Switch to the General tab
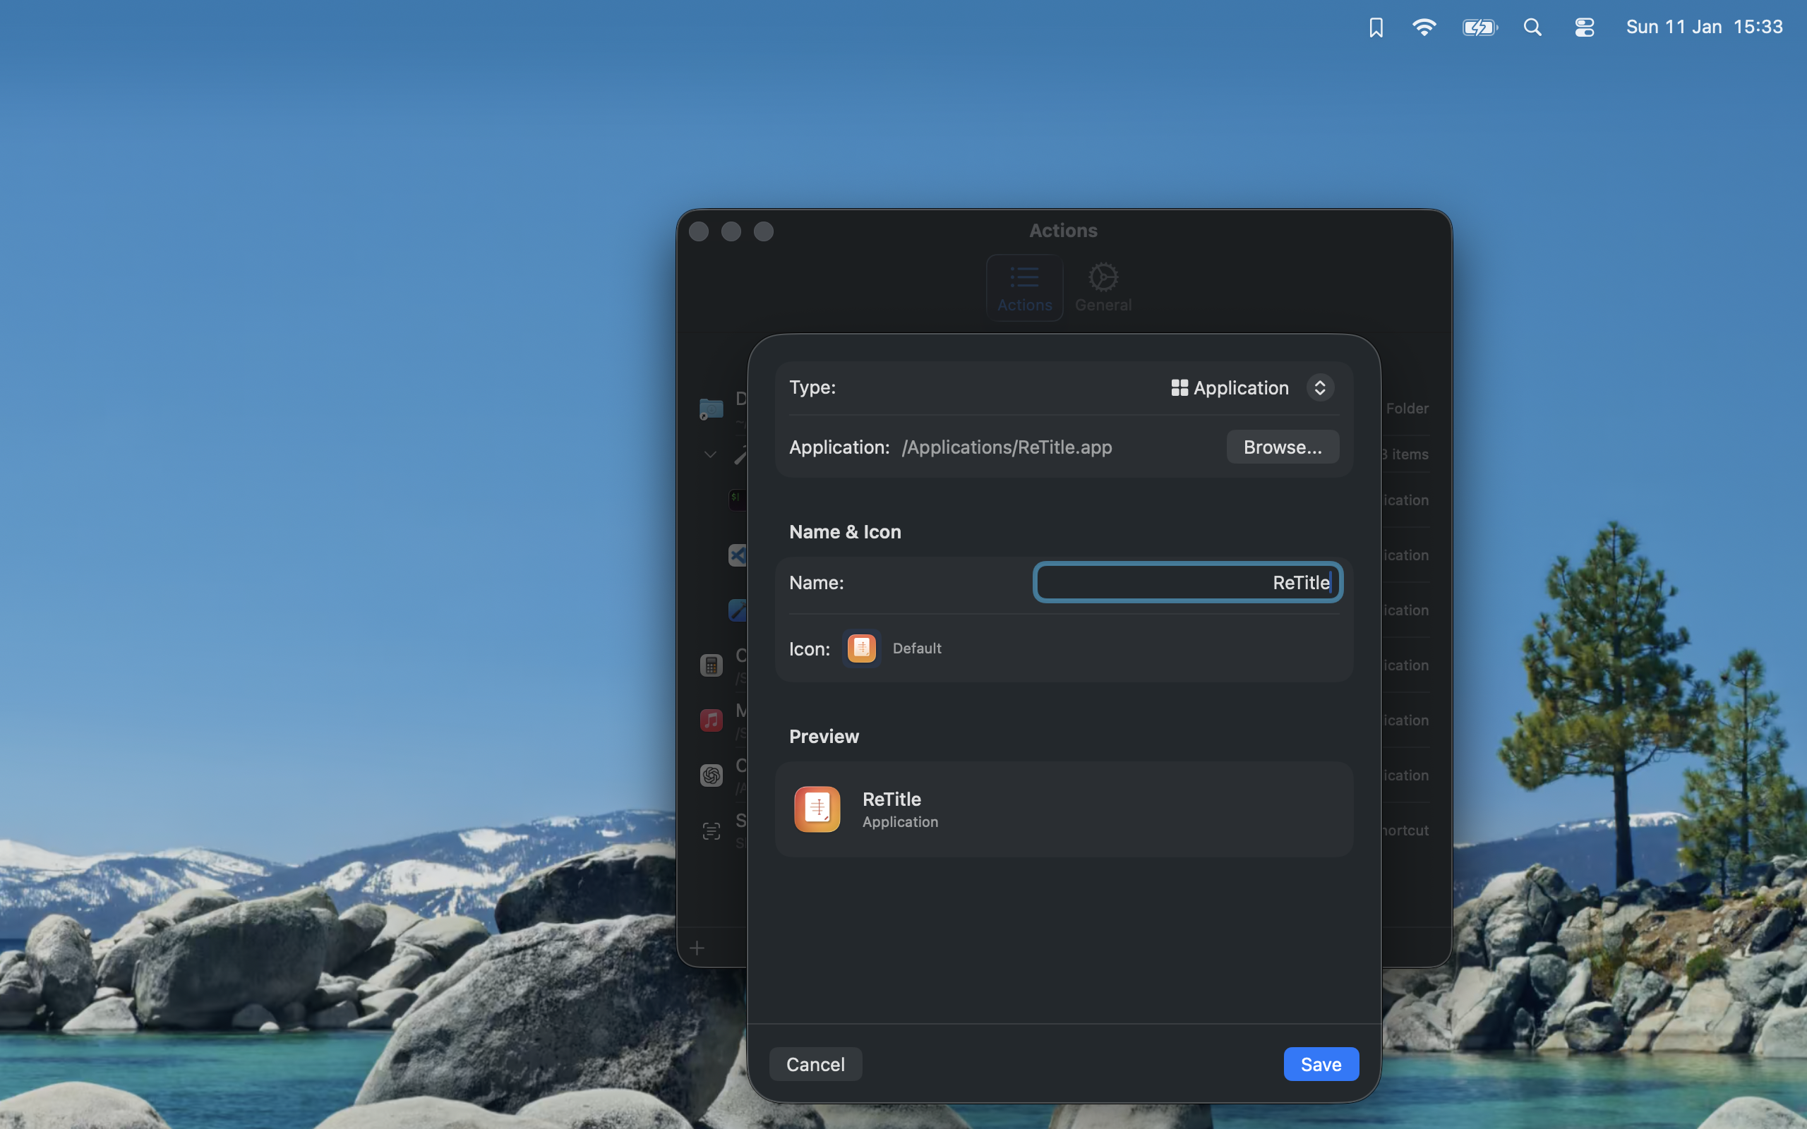 click(1103, 286)
